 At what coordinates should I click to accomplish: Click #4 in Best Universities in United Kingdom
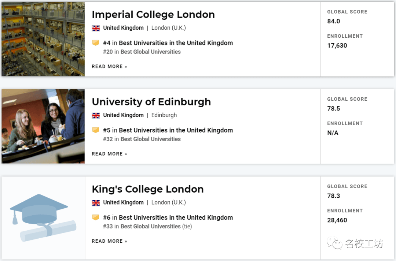pos(168,43)
